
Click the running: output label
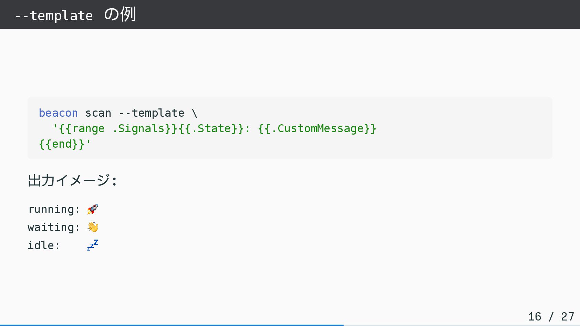coord(54,209)
